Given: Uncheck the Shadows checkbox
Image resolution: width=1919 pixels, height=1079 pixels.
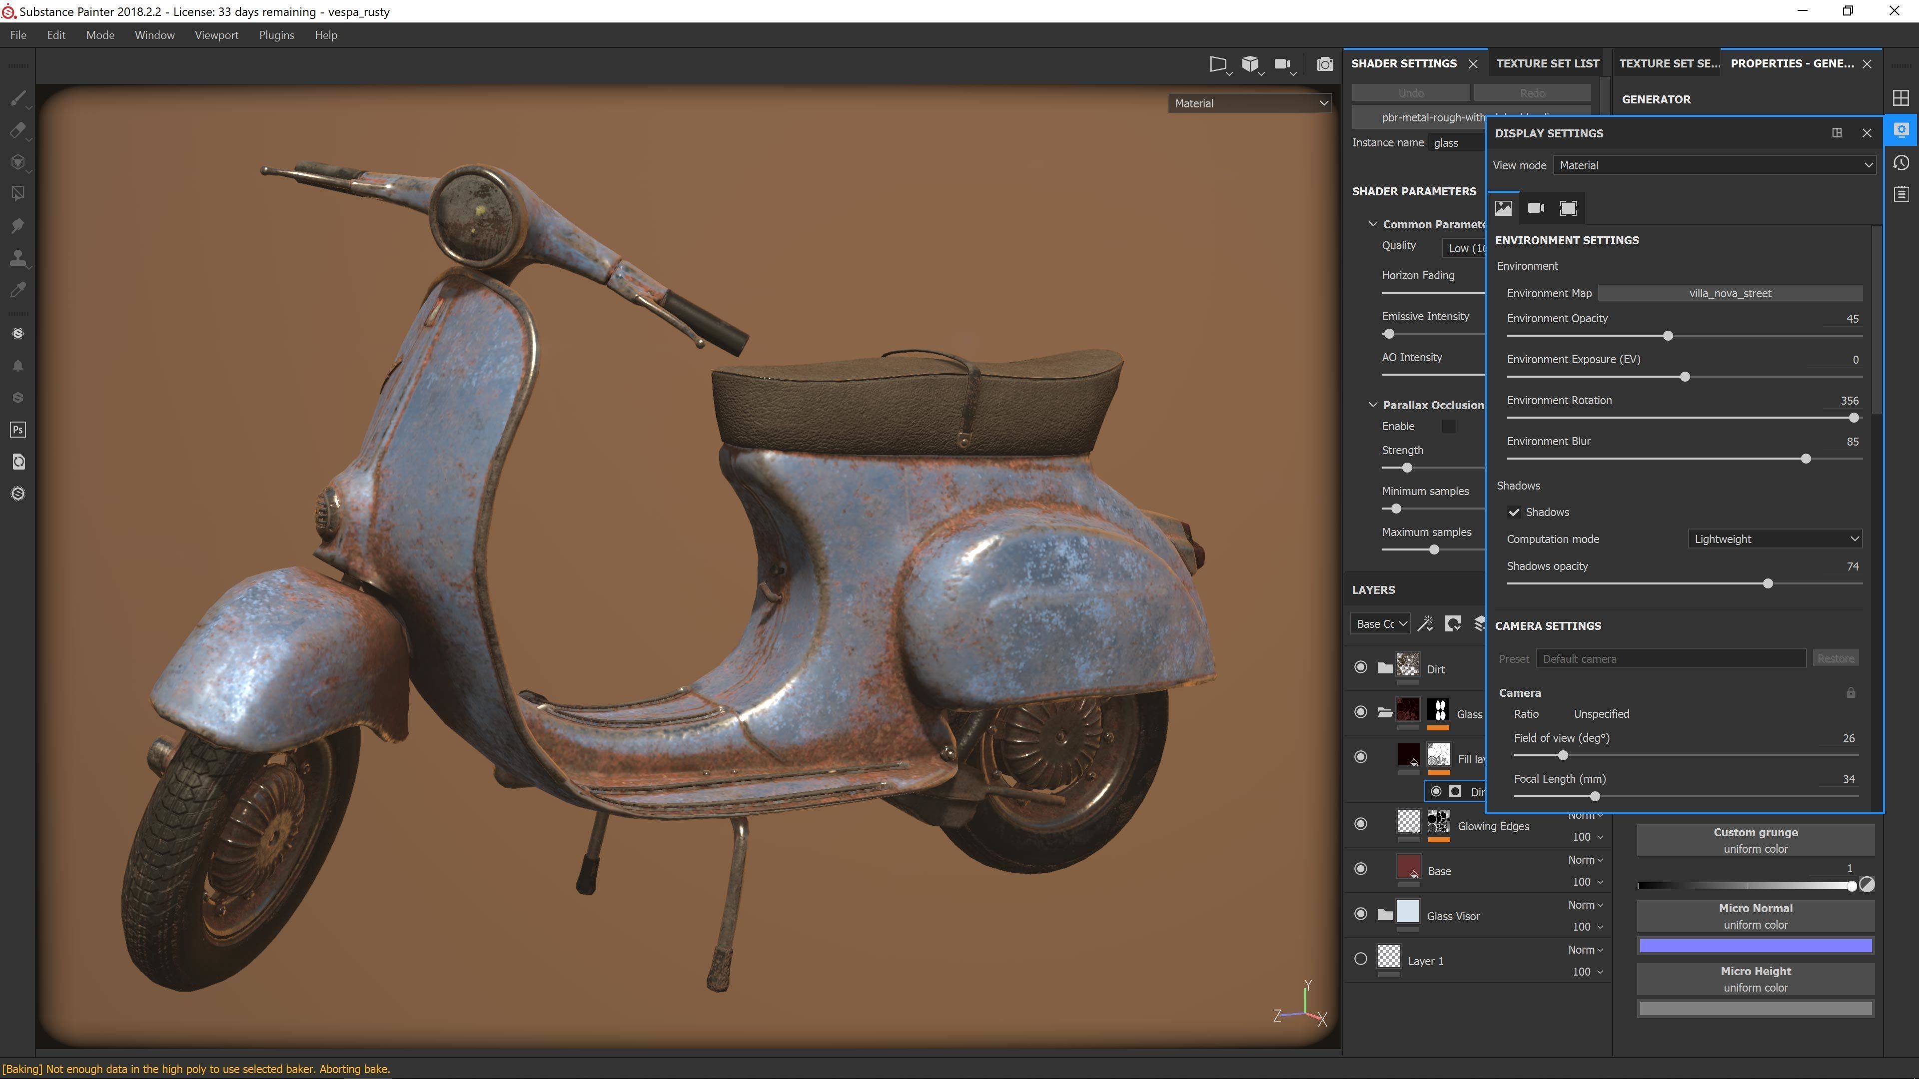Looking at the screenshot, I should (1514, 513).
